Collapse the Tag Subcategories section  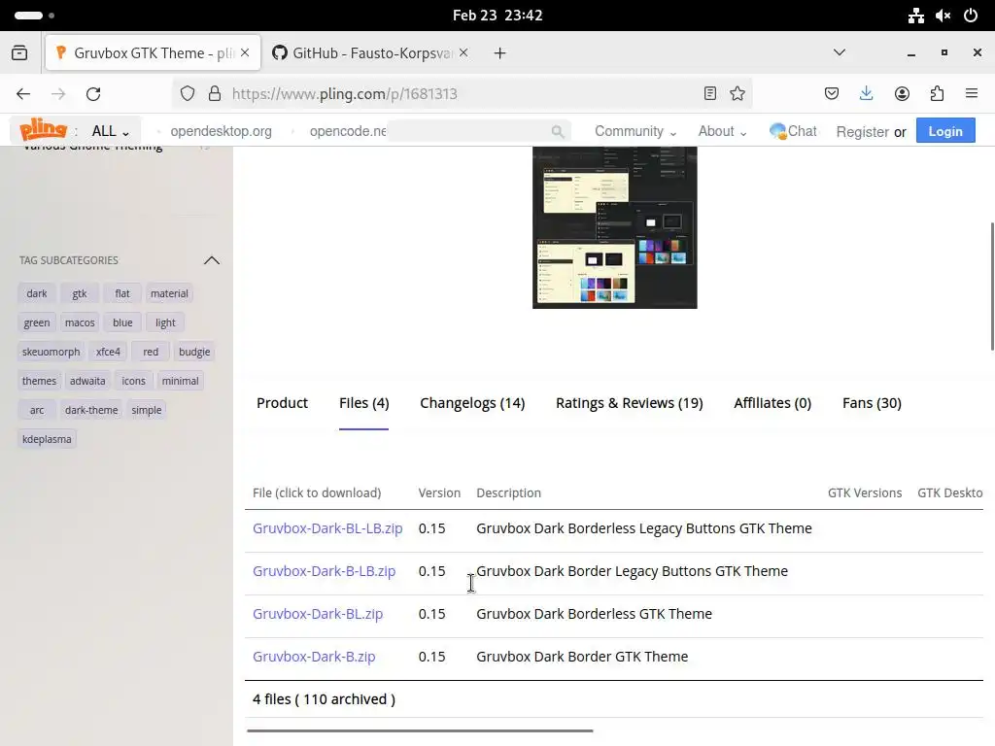[x=211, y=260]
